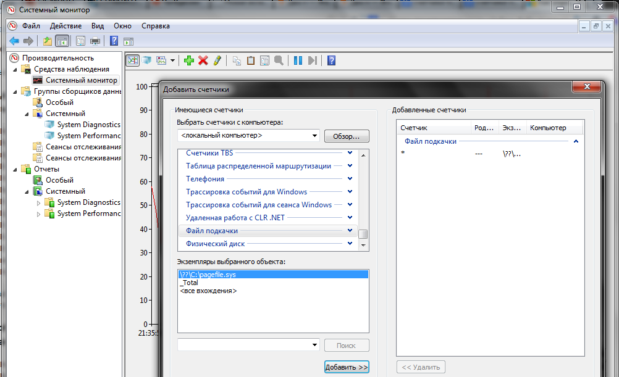Select System Diagnostics under data collector groups
Image resolution: width=619 pixels, height=377 pixels.
[88, 124]
